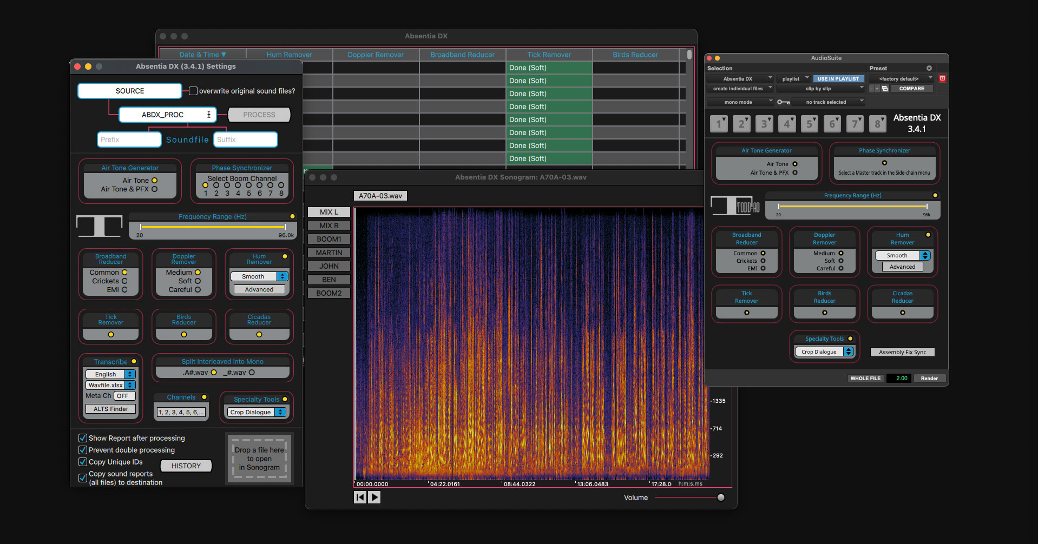Screen dimensions: 1038x544
Task: Open Crop Dialogue dropdown in Settings window
Action: tap(257, 412)
